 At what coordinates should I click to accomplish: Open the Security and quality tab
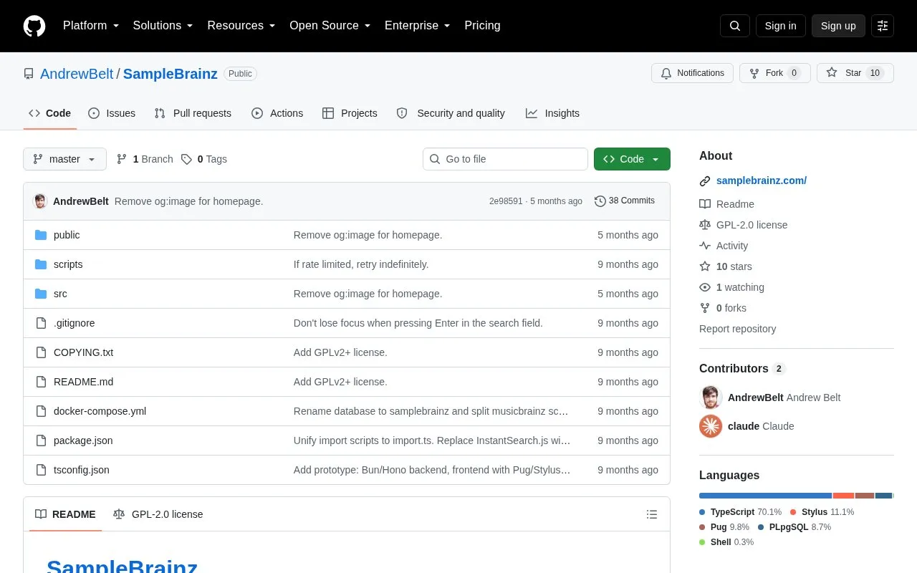tap(451, 113)
